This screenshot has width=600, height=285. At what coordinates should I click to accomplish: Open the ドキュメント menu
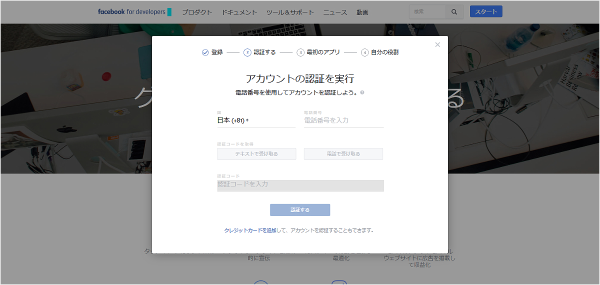(239, 12)
